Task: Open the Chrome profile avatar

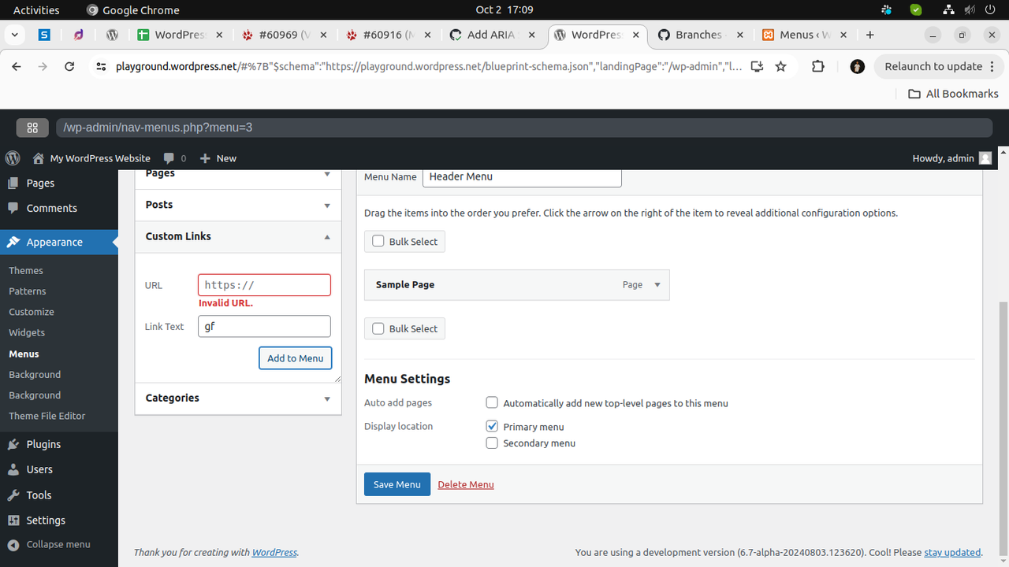Action: (858, 67)
